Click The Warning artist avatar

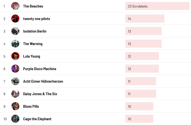tap(15, 44)
